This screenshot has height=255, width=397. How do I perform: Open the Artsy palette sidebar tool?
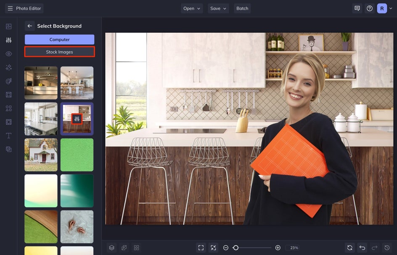8,81
